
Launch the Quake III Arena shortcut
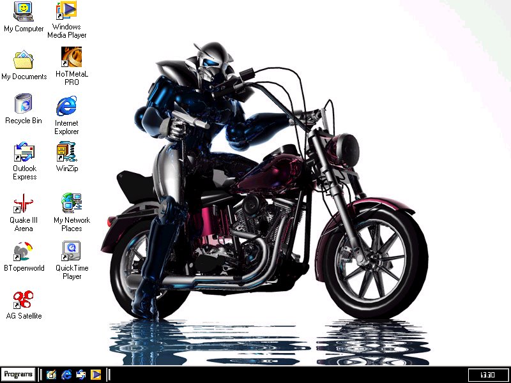pyautogui.click(x=24, y=204)
